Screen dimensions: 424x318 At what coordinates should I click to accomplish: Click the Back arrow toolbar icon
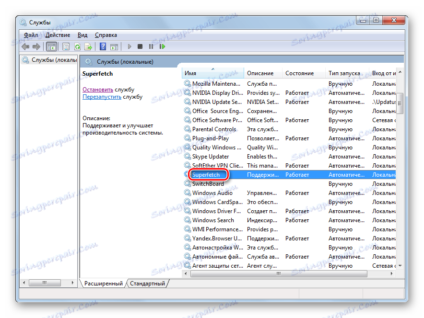pyautogui.click(x=25, y=47)
